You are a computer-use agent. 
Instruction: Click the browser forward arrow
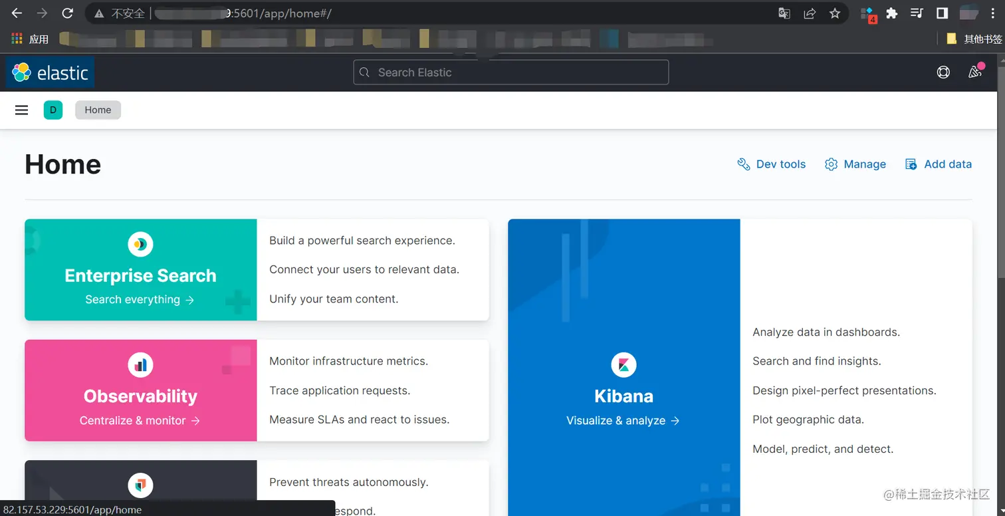[x=42, y=13]
